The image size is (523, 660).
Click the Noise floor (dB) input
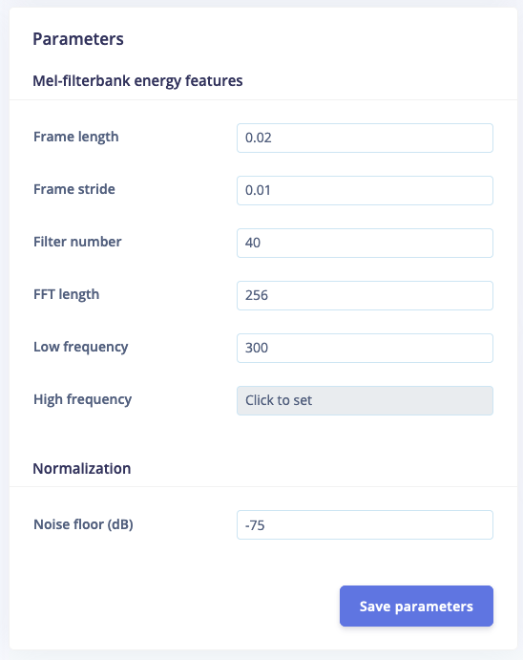pos(365,525)
